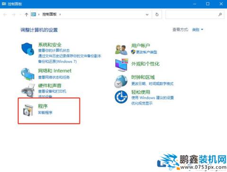227x172 pixels.
Task: Open the Programs disc box icon
Action: 28,110
